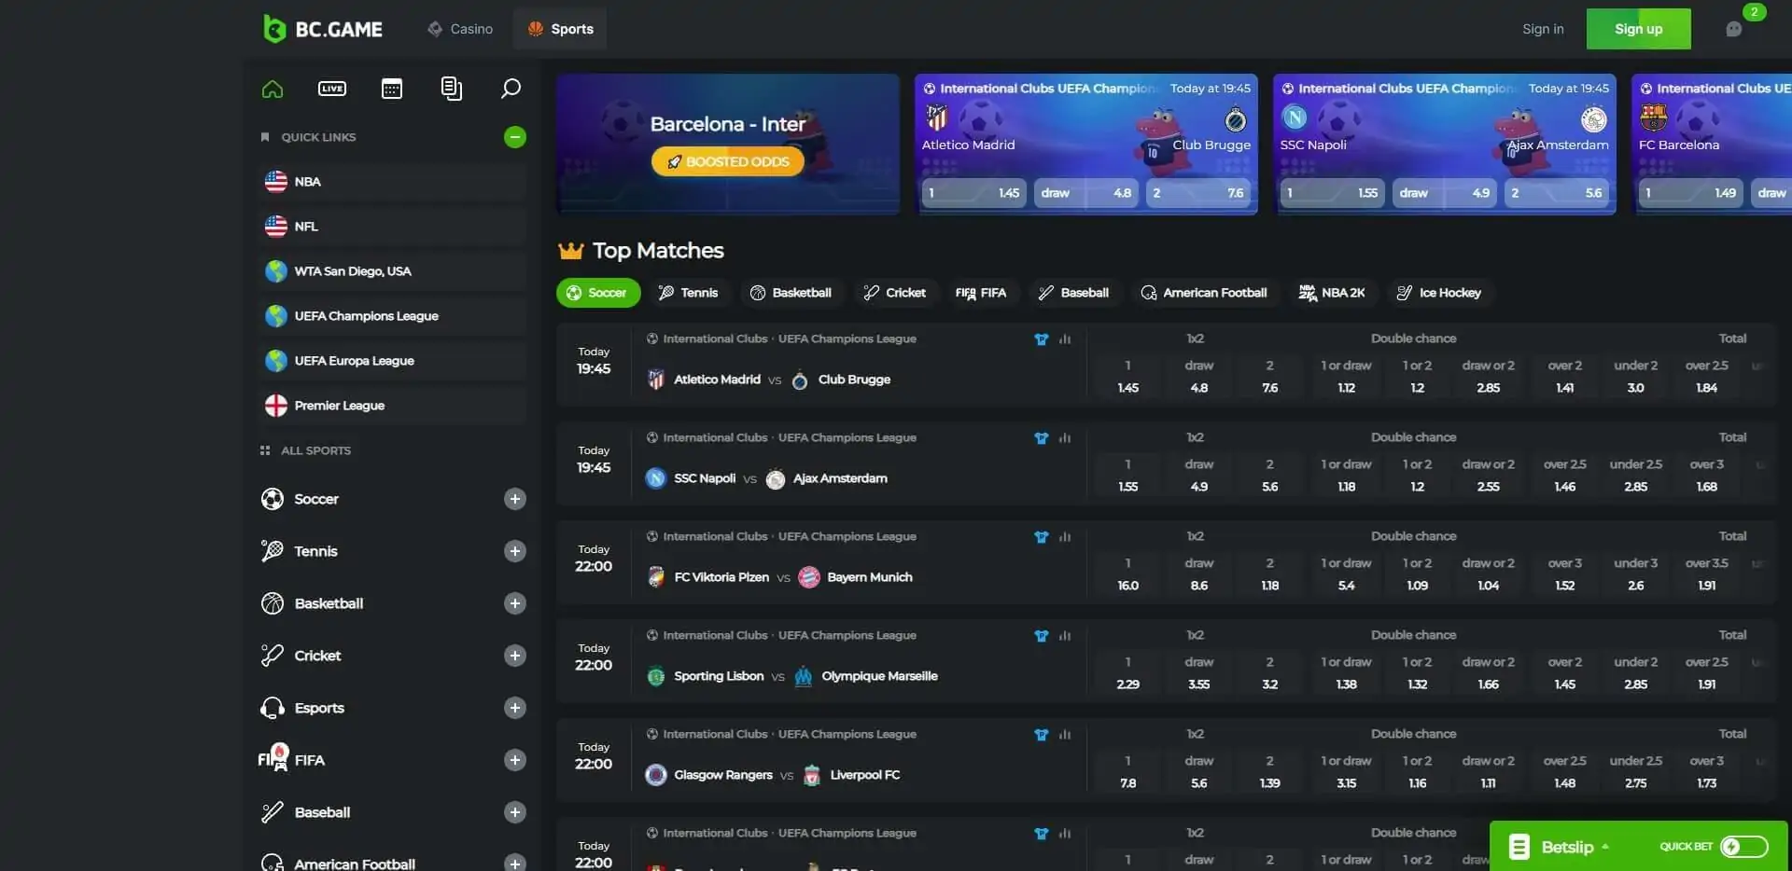Screen dimensions: 1792x871
Task: Switch to the Casino tab
Action: click(x=459, y=28)
